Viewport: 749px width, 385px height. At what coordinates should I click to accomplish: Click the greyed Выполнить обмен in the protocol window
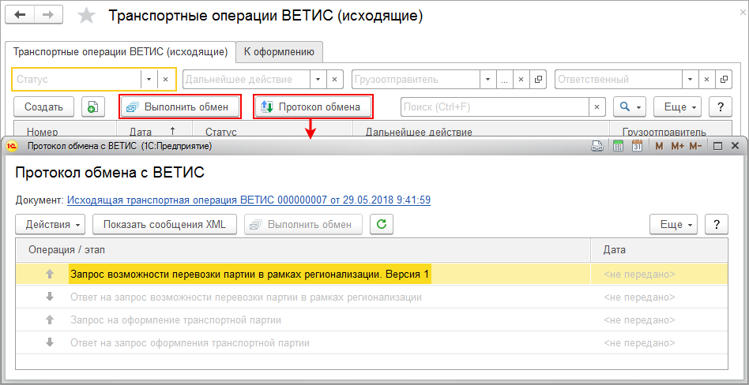click(303, 224)
